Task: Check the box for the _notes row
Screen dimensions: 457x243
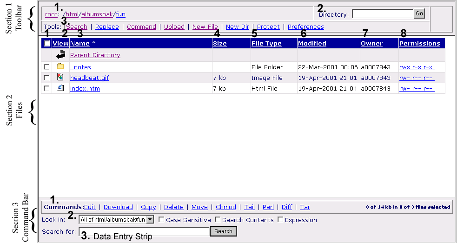Action: (46, 67)
